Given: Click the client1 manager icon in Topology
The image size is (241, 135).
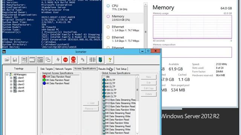Looking at the screenshot, I should (15, 78).
